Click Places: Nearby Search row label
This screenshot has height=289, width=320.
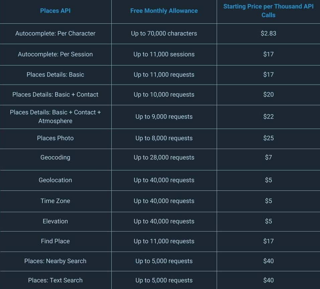(55, 261)
